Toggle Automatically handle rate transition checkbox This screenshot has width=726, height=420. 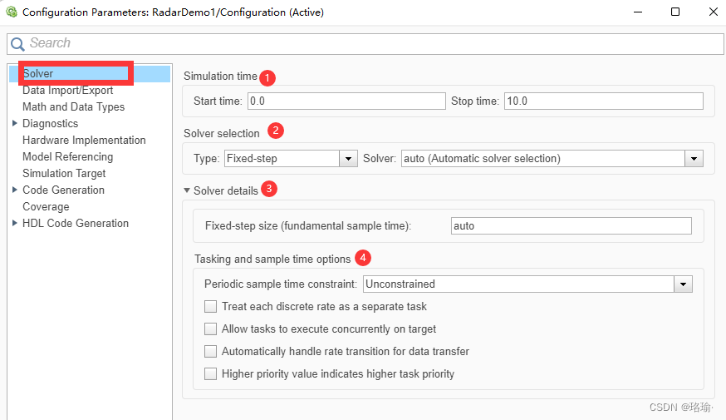(211, 352)
